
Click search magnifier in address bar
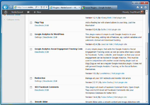[36, 7]
